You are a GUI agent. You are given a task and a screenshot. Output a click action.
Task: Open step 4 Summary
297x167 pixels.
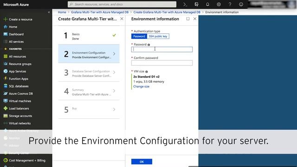[x=89, y=91]
